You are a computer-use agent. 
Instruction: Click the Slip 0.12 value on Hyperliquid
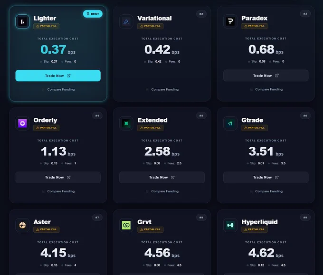pyautogui.click(x=261, y=265)
